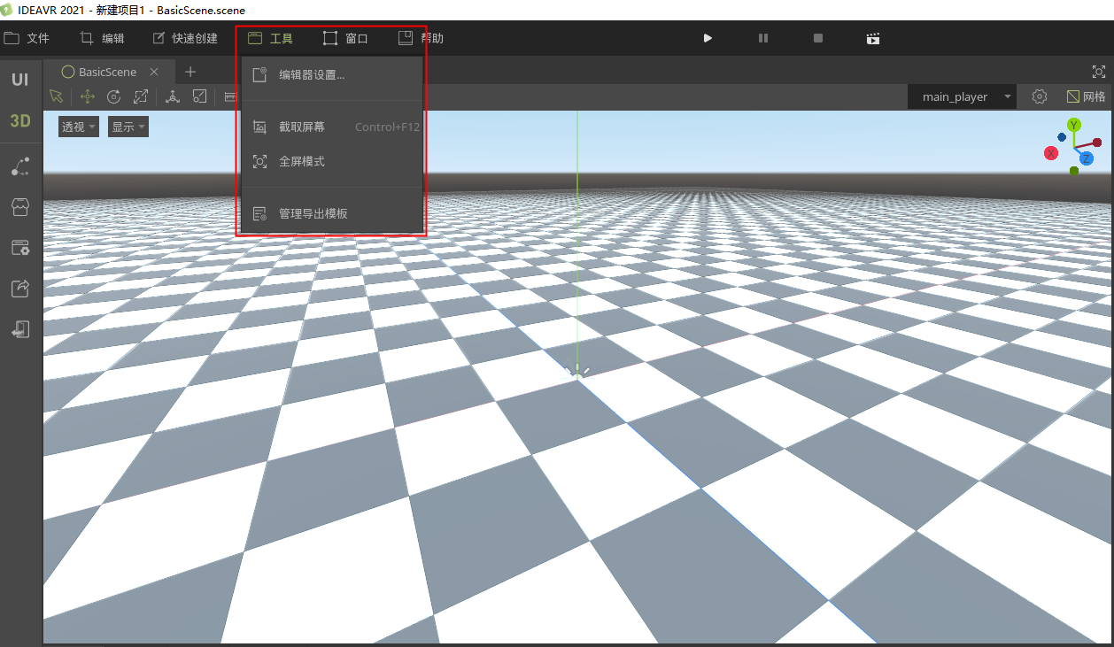Open the 帮助 menu
This screenshot has height=647, width=1114.
pos(421,38)
